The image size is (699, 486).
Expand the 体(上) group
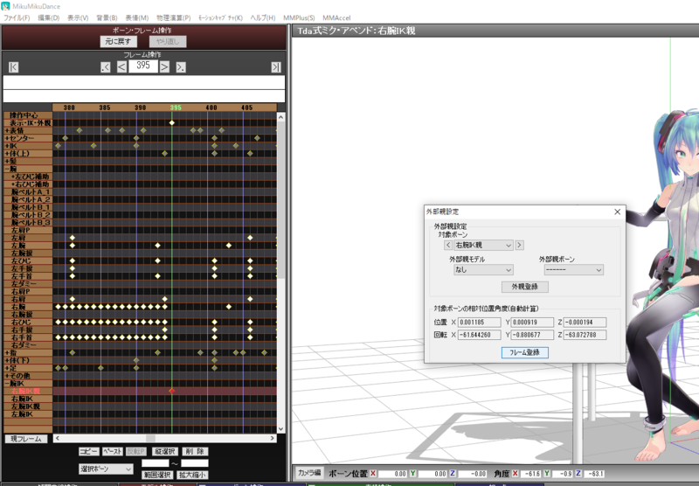(x=7, y=153)
